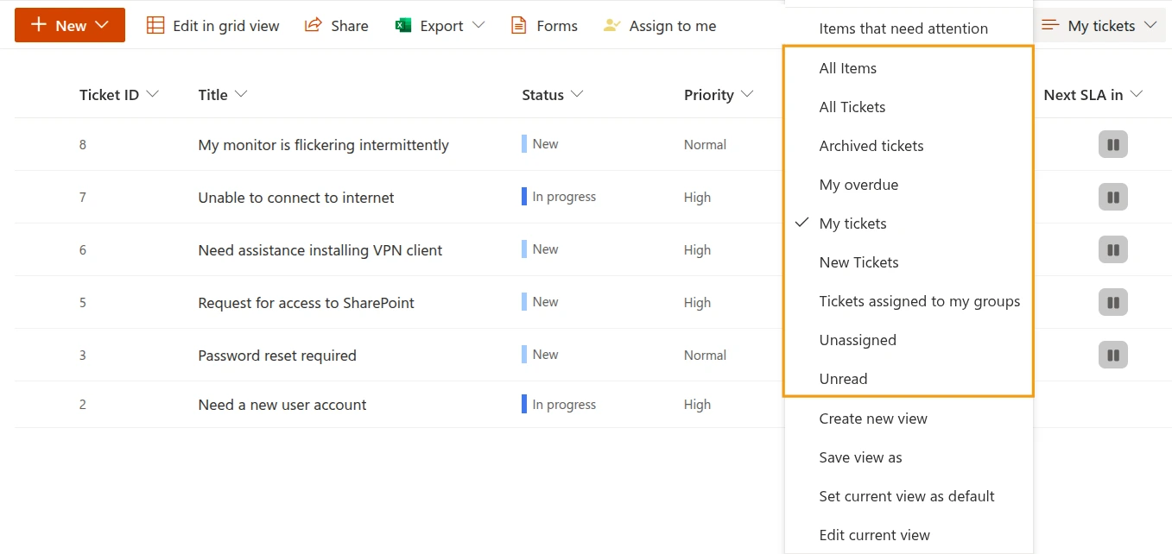
Task: Open the Forms document icon
Action: [x=518, y=26]
